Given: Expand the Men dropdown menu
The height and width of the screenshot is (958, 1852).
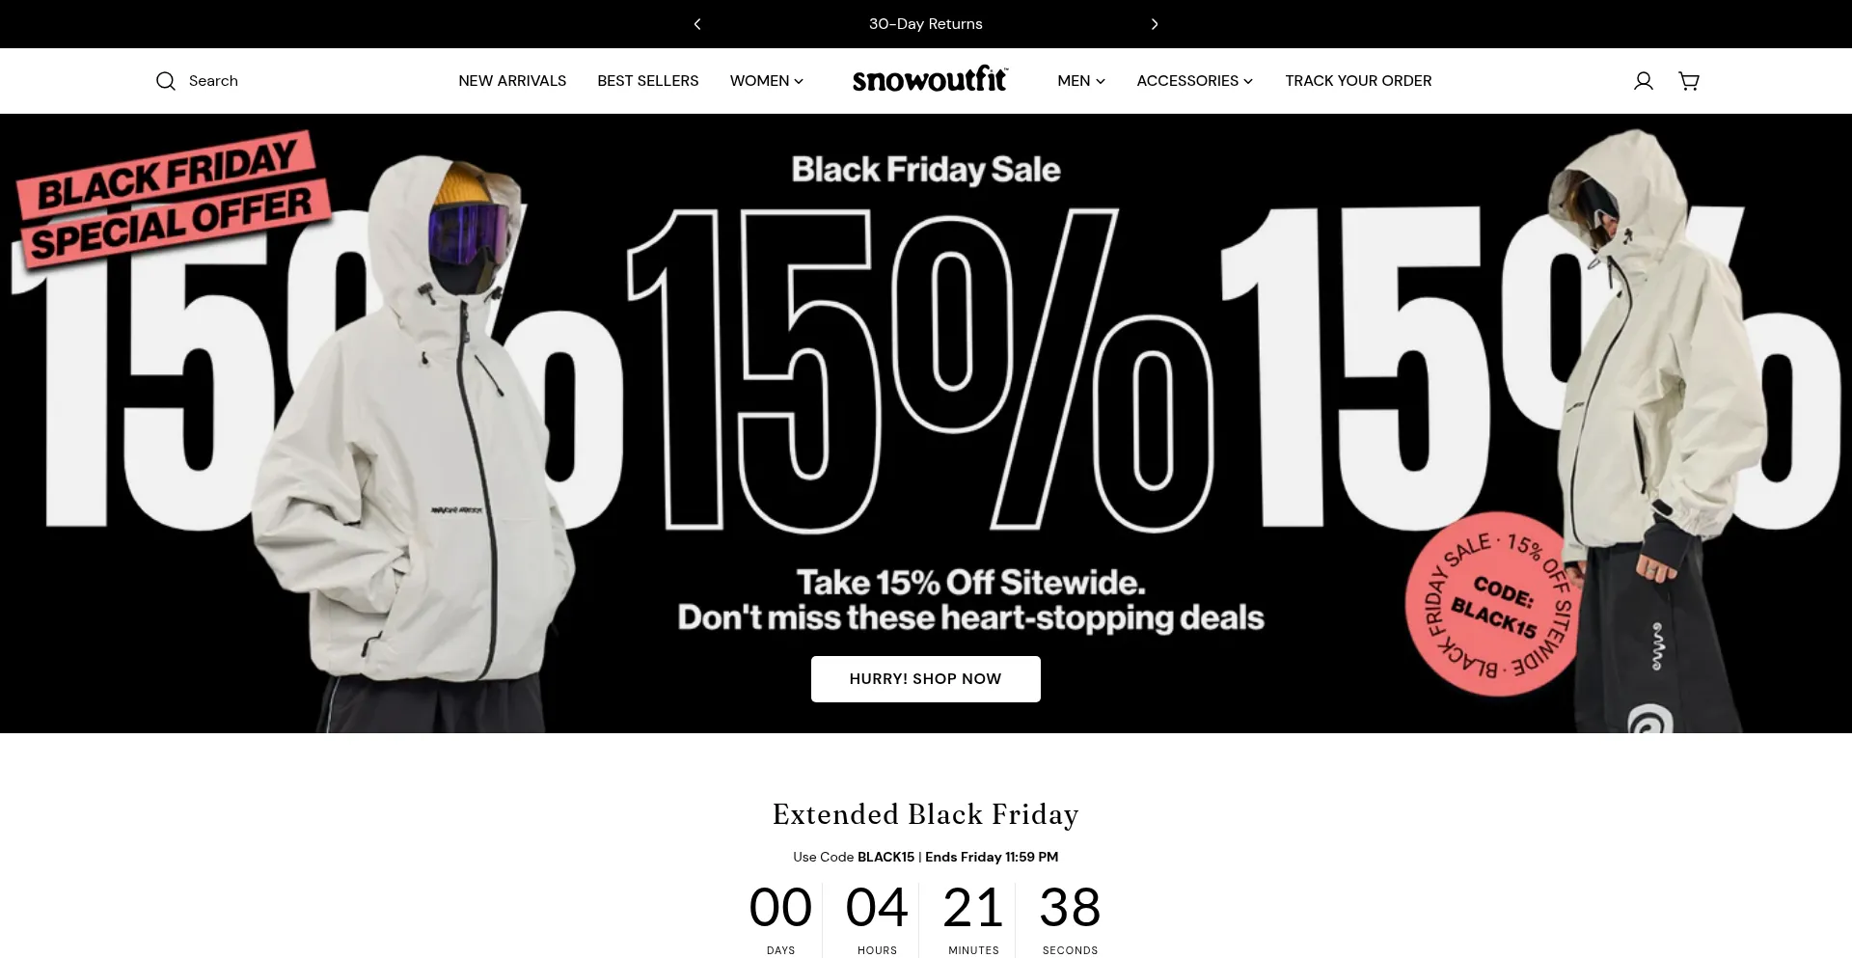Looking at the screenshot, I should tap(1080, 81).
